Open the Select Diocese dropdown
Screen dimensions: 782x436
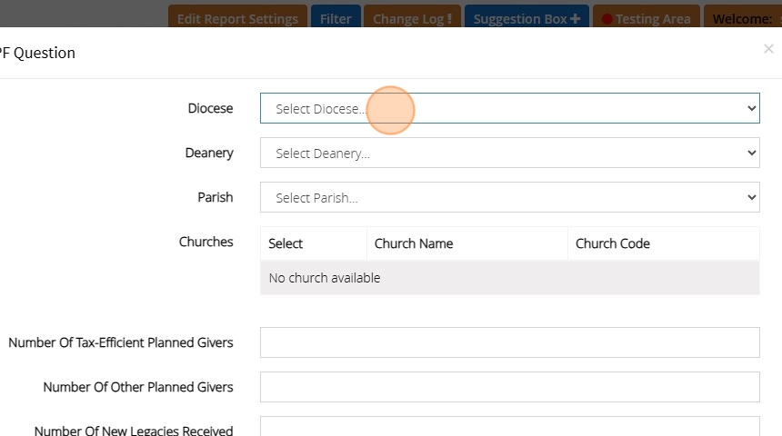coord(509,108)
